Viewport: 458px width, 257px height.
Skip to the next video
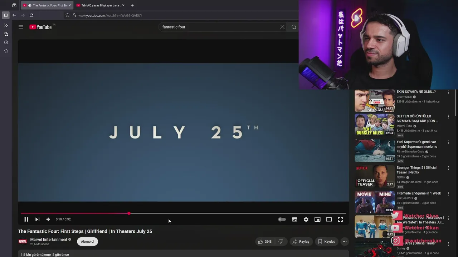[37, 220]
